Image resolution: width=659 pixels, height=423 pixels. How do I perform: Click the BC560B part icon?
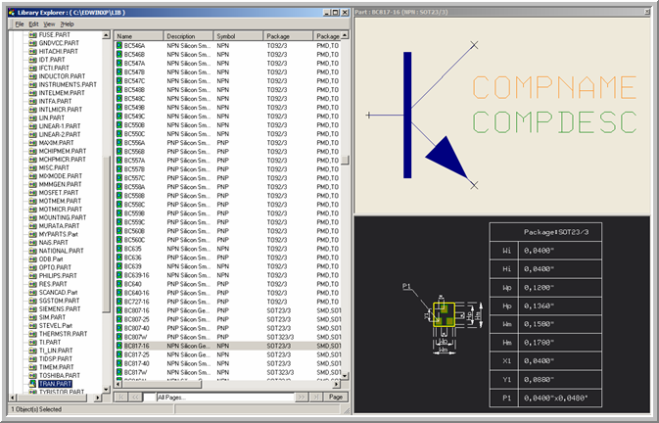tap(119, 231)
